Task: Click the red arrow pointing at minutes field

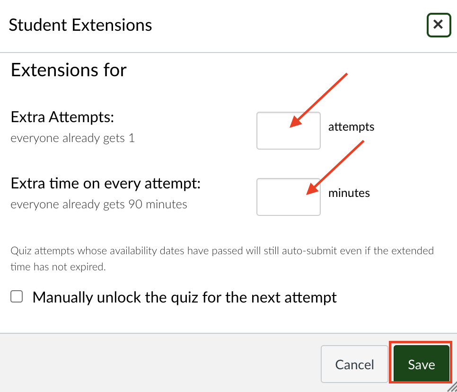Action: [335, 168]
